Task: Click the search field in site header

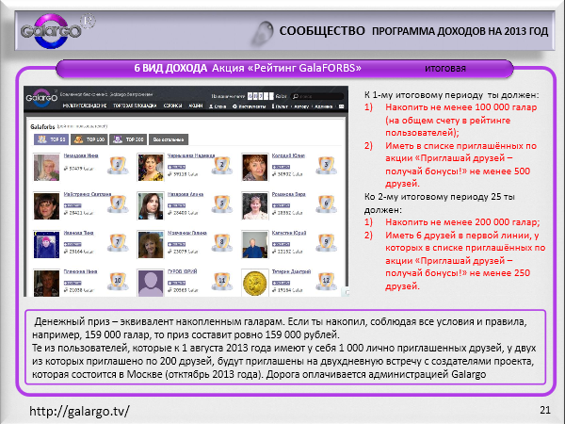Action: (317, 96)
